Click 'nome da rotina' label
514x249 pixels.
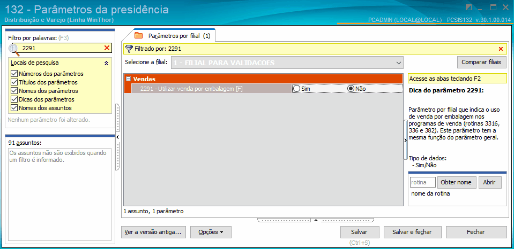click(x=430, y=194)
